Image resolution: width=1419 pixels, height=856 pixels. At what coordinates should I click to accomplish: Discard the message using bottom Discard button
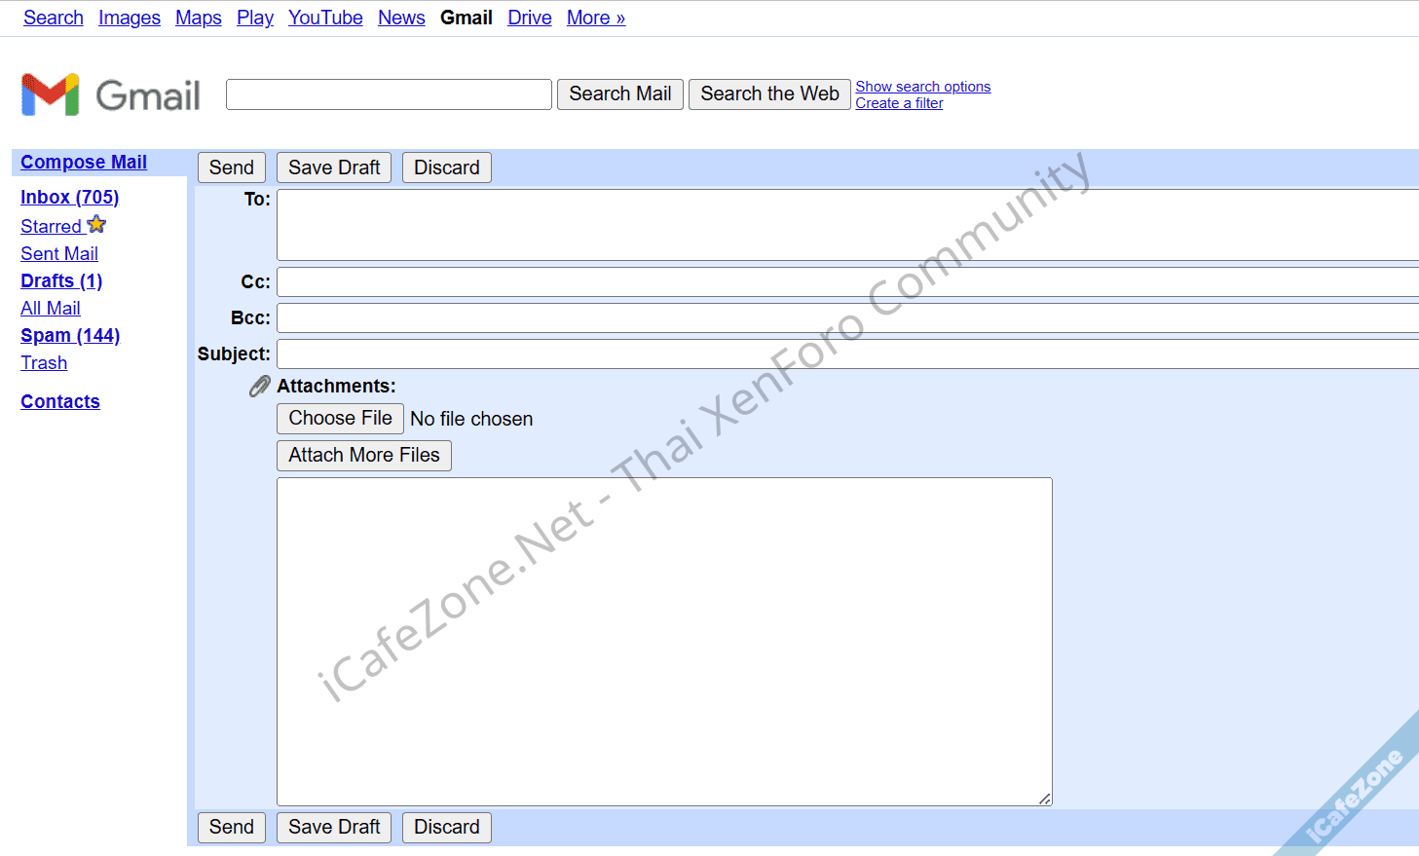point(446,827)
